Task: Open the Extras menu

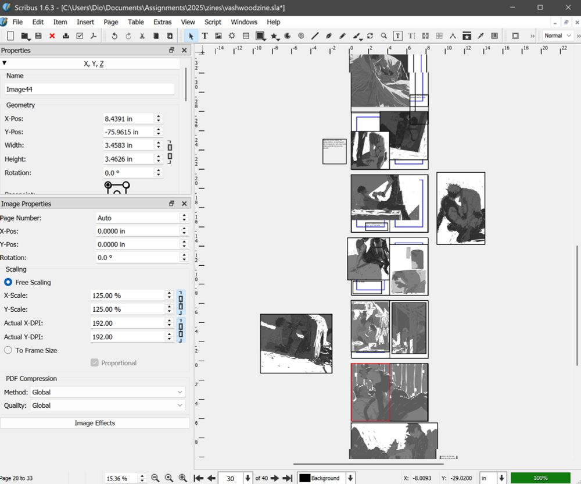Action: click(163, 22)
